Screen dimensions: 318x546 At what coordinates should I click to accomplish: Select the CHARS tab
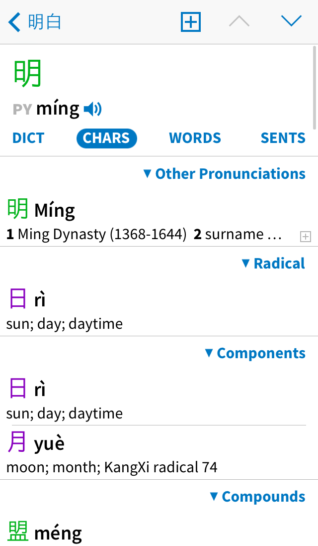[106, 138]
